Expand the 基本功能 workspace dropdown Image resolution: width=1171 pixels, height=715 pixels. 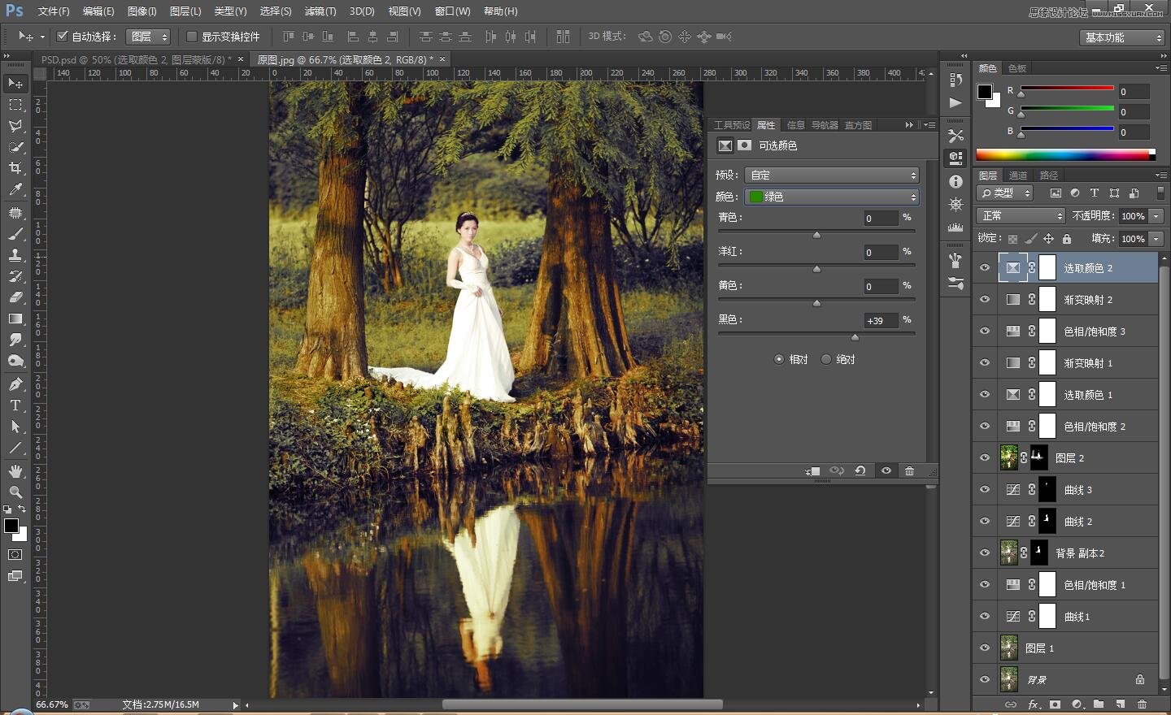point(1123,37)
